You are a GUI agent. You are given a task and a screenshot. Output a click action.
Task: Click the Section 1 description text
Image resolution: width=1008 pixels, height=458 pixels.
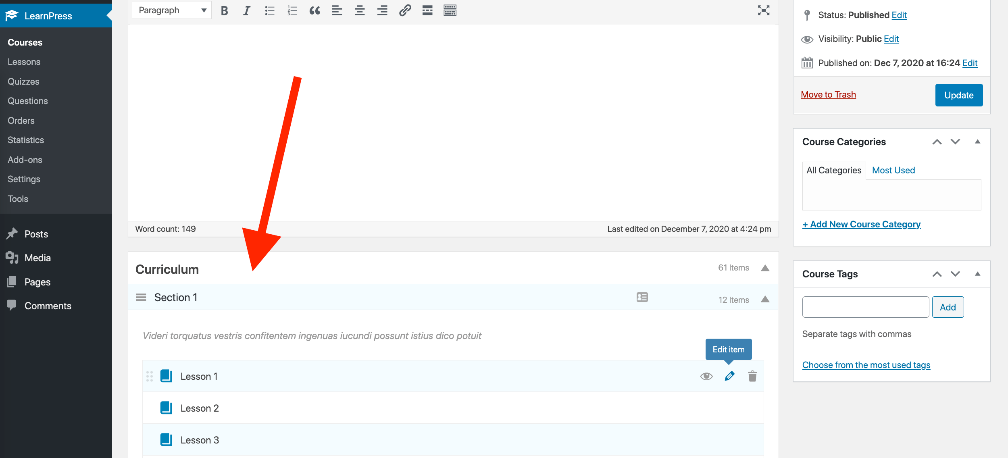pyautogui.click(x=312, y=335)
